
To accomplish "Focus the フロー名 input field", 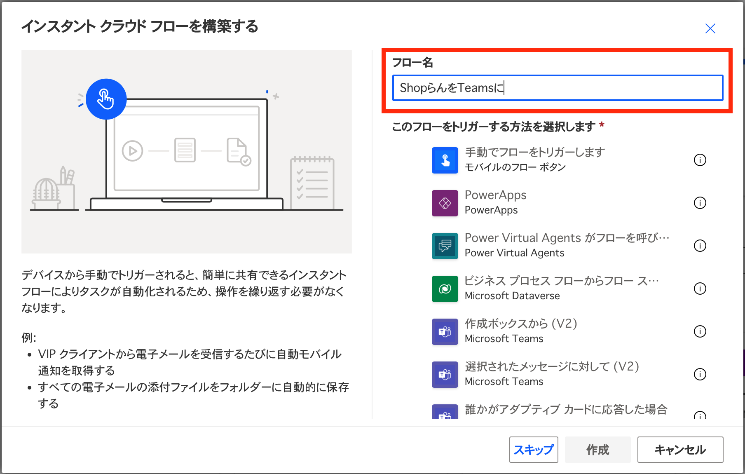I will [x=558, y=88].
